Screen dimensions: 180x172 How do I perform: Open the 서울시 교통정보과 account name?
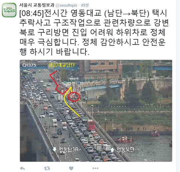pyautogui.click(x=37, y=5)
